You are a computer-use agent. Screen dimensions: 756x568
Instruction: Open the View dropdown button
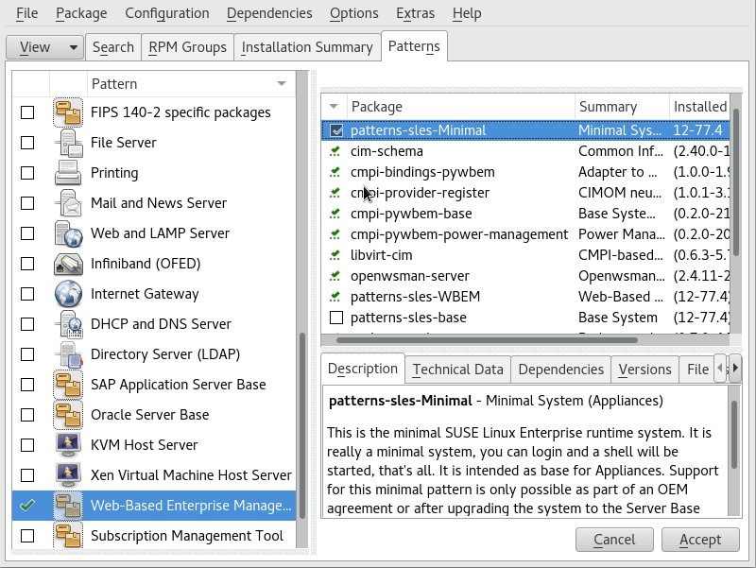click(44, 47)
